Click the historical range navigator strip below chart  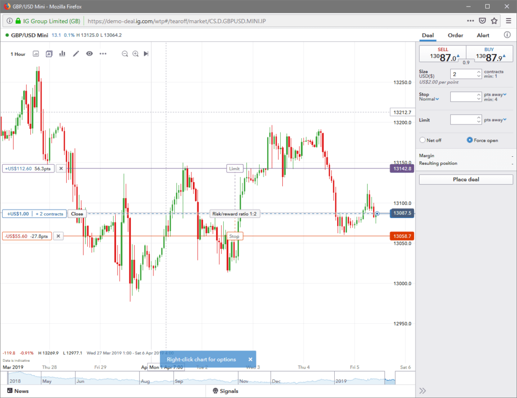tap(202, 379)
